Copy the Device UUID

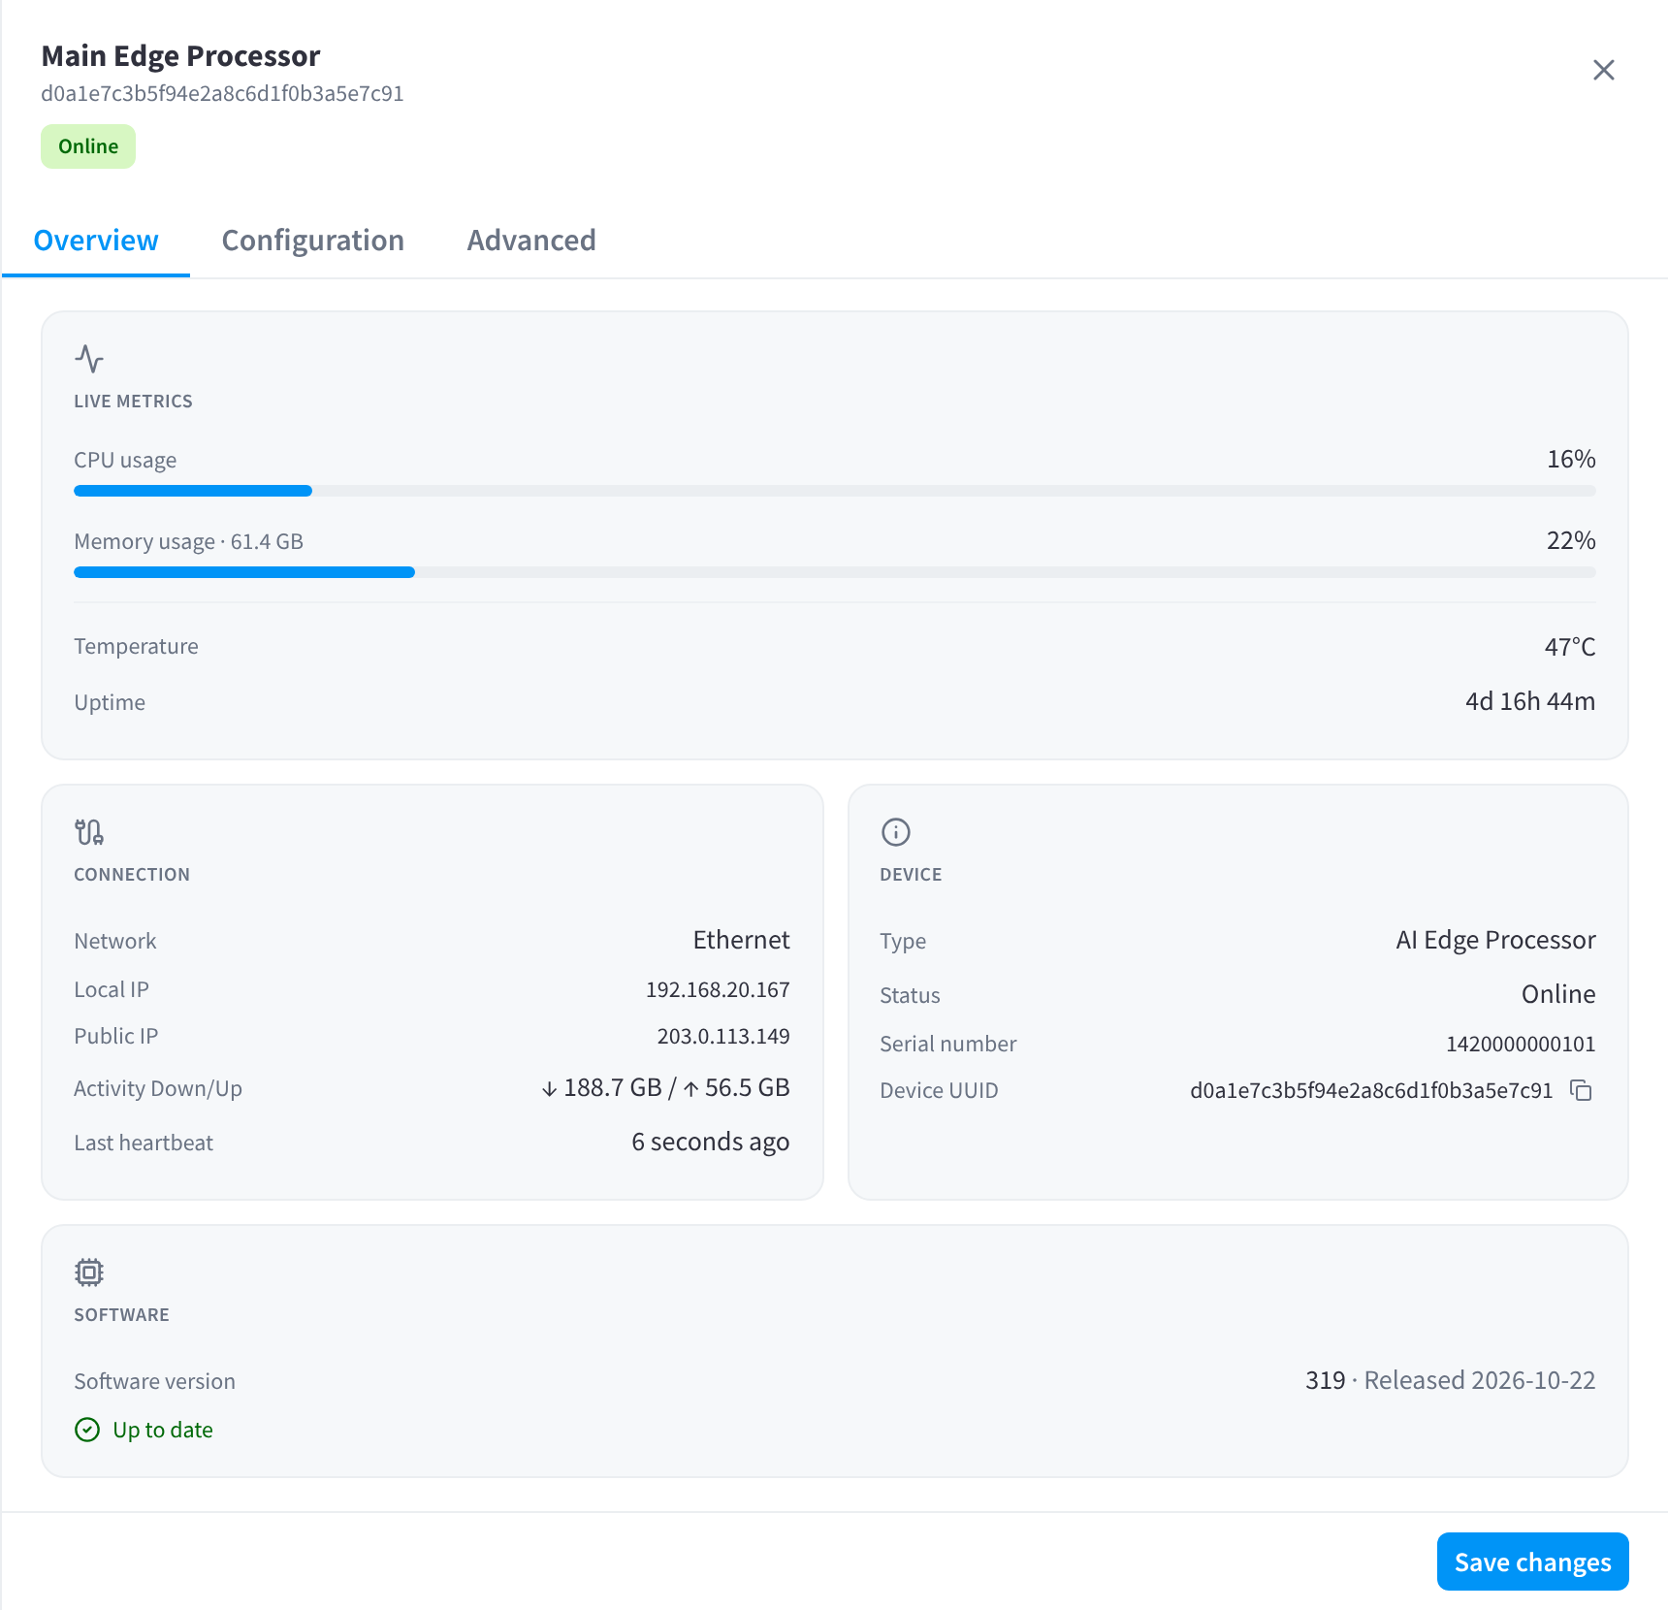[x=1581, y=1090]
